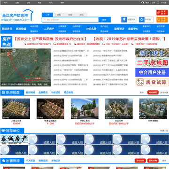The height and width of the screenshot is (169, 169).
Task: Click the building icon in 新房楼盘 header
Action: 3,92
